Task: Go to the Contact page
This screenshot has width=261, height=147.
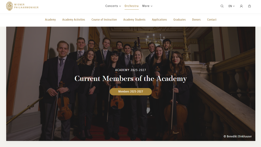Action: click(x=212, y=20)
